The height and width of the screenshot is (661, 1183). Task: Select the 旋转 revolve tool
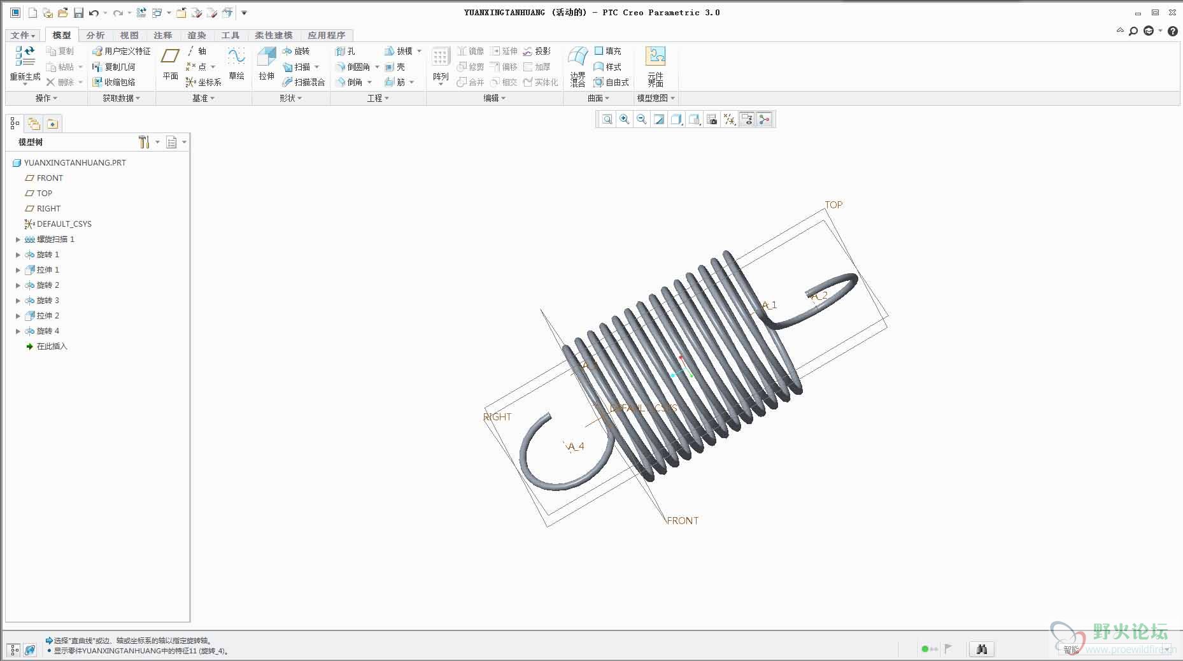296,51
